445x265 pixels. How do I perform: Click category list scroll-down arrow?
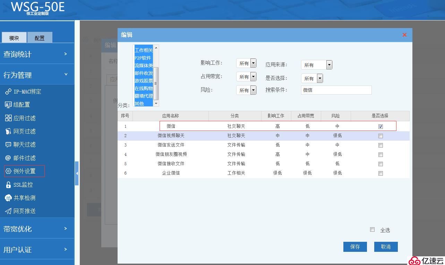point(156,104)
